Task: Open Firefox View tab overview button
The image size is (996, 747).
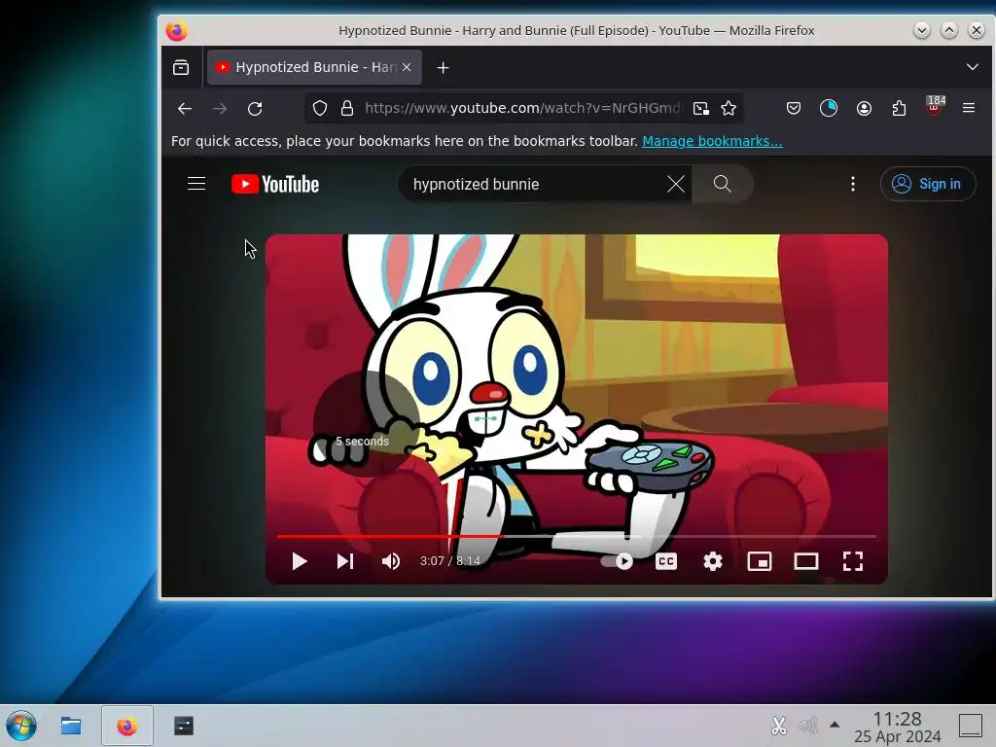Action: point(181,67)
